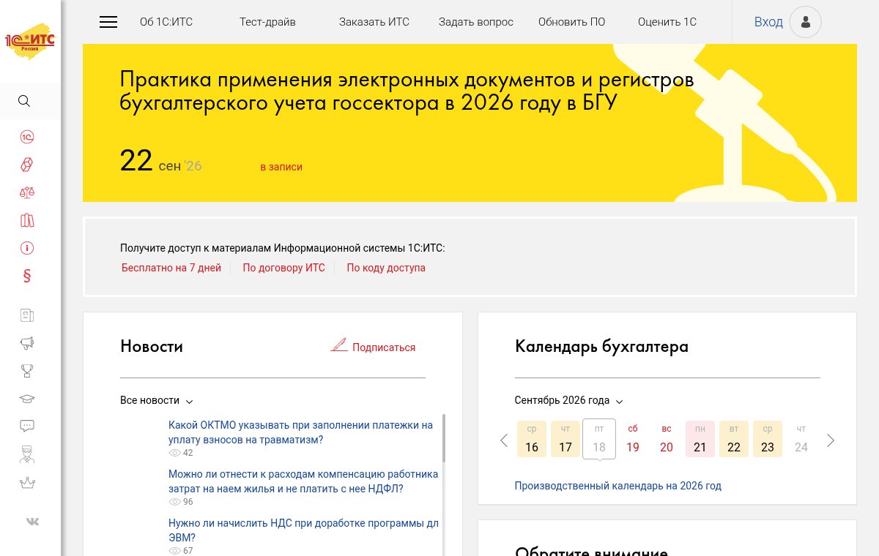Expand the Сентябрь 2026 года month dropdown
This screenshot has width=879, height=556.
tap(569, 401)
